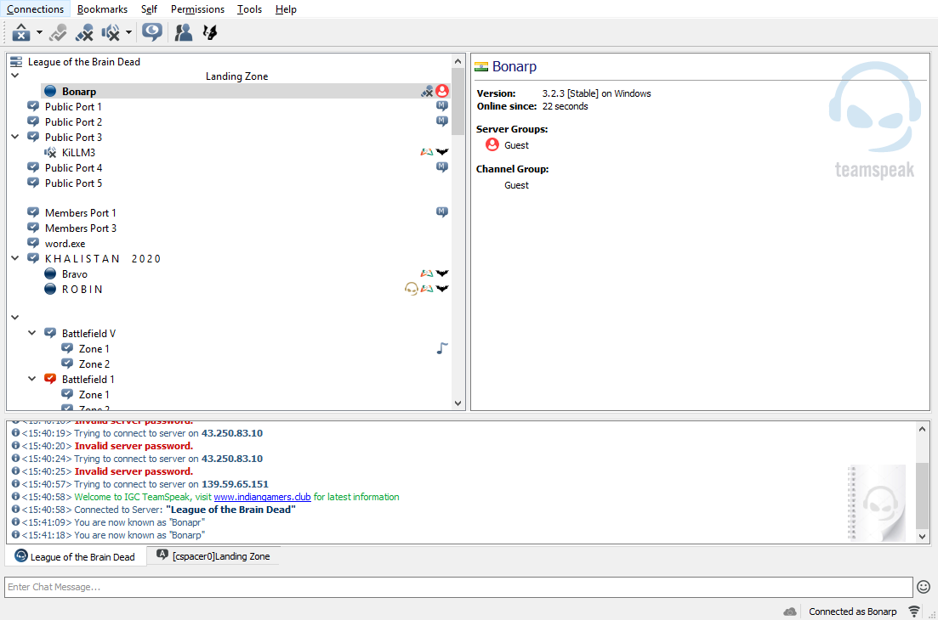Click the disconnect from server toolbar icon
The height and width of the screenshot is (620, 938).
point(21,32)
